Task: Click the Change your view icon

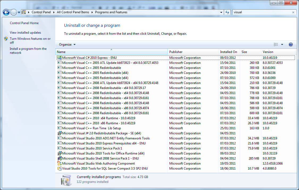Action: (276, 45)
